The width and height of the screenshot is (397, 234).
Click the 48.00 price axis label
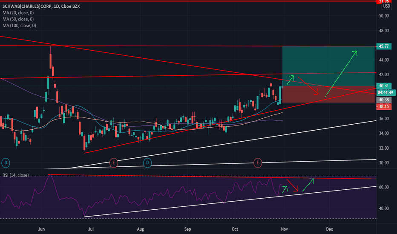[384, 31]
